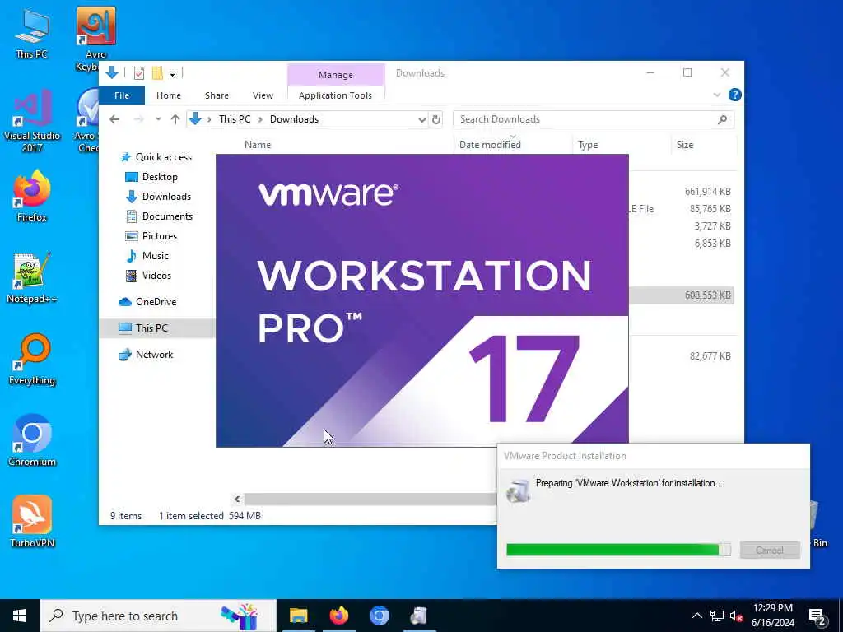The width and height of the screenshot is (843, 632).
Task: Select the VMware installer taskbar icon
Action: pyautogui.click(x=419, y=616)
